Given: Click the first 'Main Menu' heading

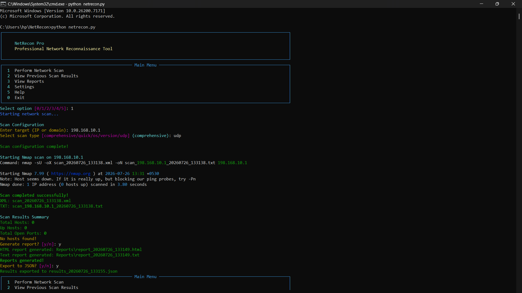Looking at the screenshot, I should click(145, 65).
